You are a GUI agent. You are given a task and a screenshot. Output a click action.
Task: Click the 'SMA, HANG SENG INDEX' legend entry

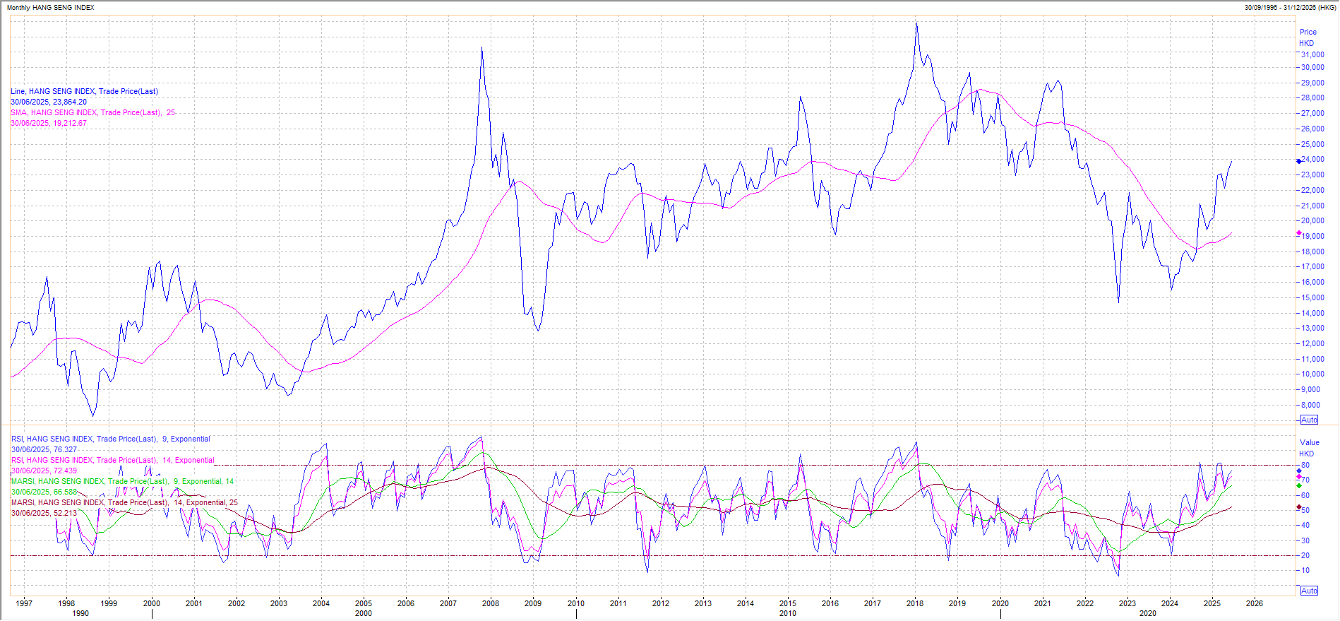92,112
